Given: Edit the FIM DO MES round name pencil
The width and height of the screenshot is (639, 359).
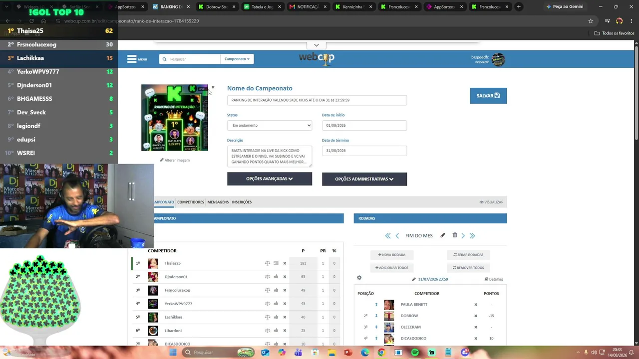Looking at the screenshot, I should [442, 235].
